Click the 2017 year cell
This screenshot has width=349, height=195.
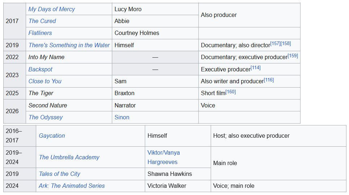point(15,21)
